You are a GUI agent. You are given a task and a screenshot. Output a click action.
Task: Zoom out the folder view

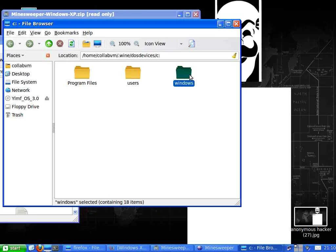(112, 44)
